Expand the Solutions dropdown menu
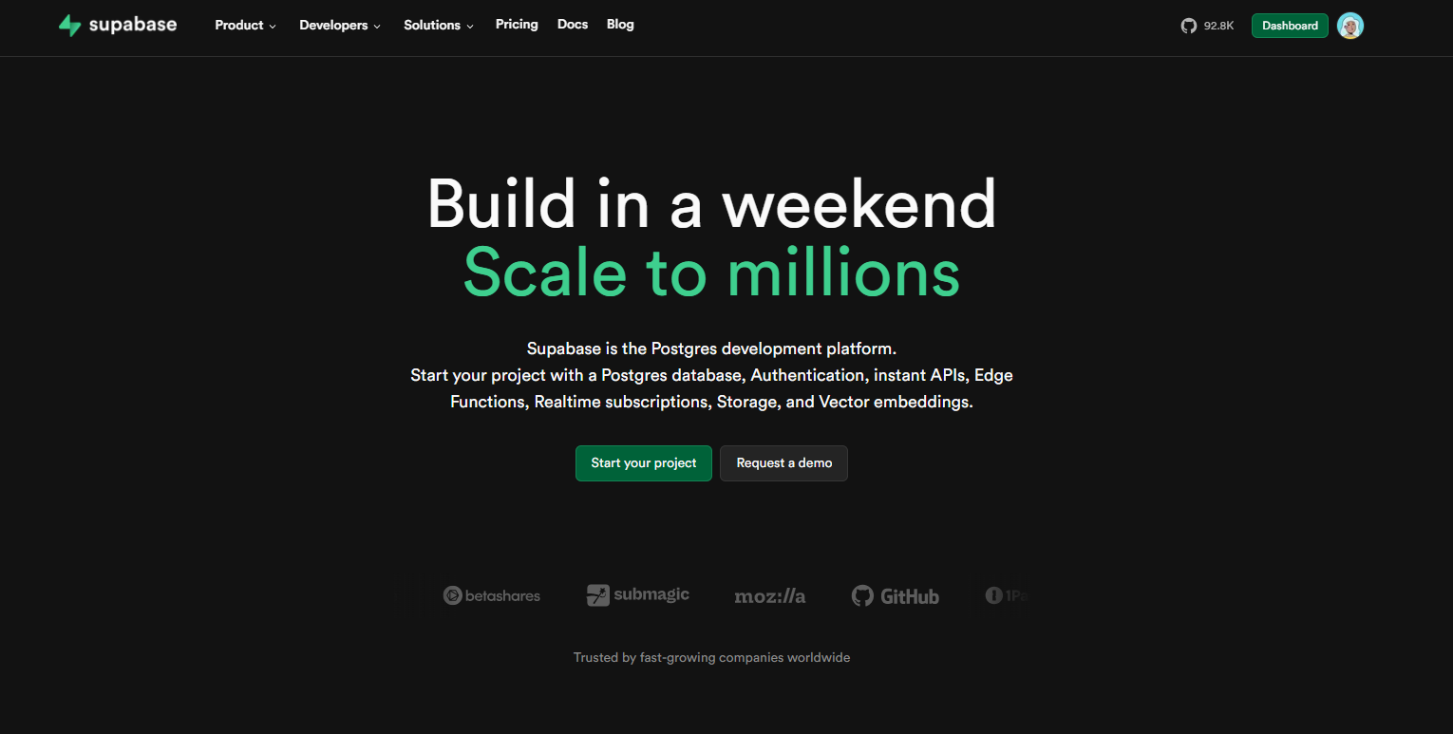This screenshot has height=734, width=1453. (439, 26)
